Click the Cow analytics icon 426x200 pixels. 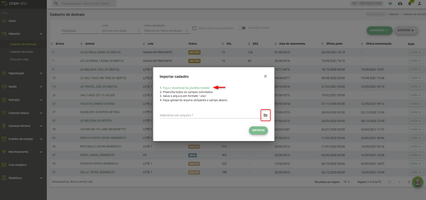4,165
